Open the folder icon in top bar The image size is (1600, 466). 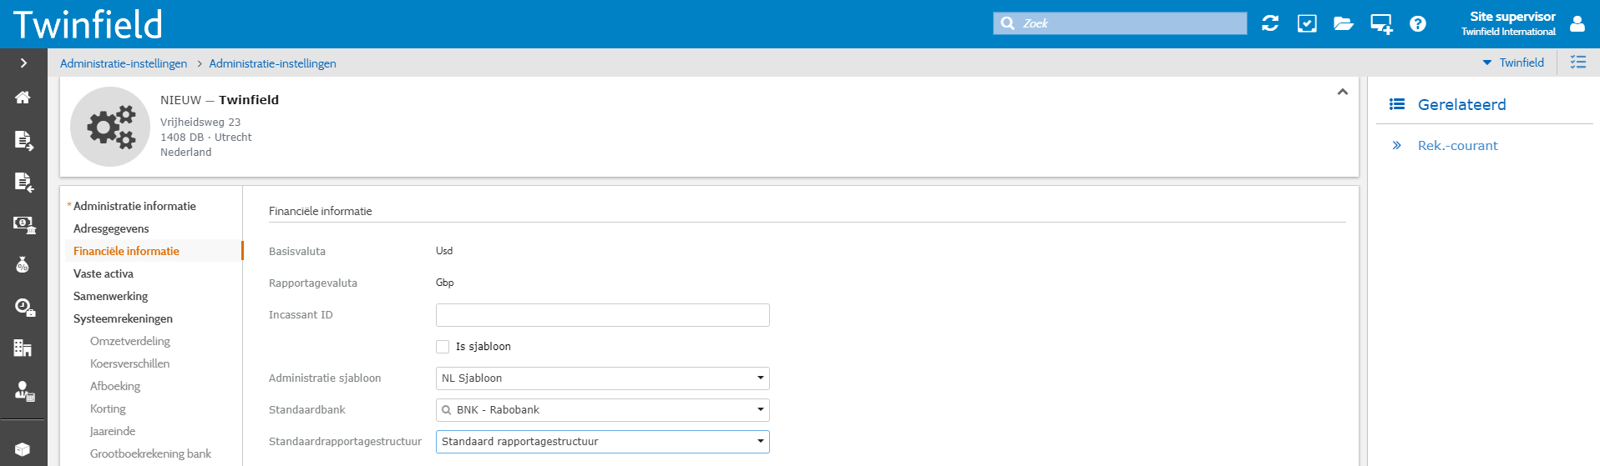[1344, 23]
